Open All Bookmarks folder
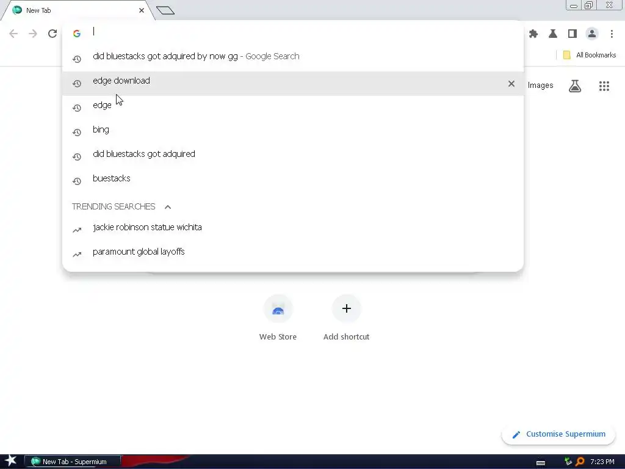Image resolution: width=625 pixels, height=469 pixels. (589, 55)
